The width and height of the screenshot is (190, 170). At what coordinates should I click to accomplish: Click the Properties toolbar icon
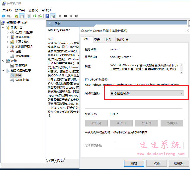[x=29, y=16]
